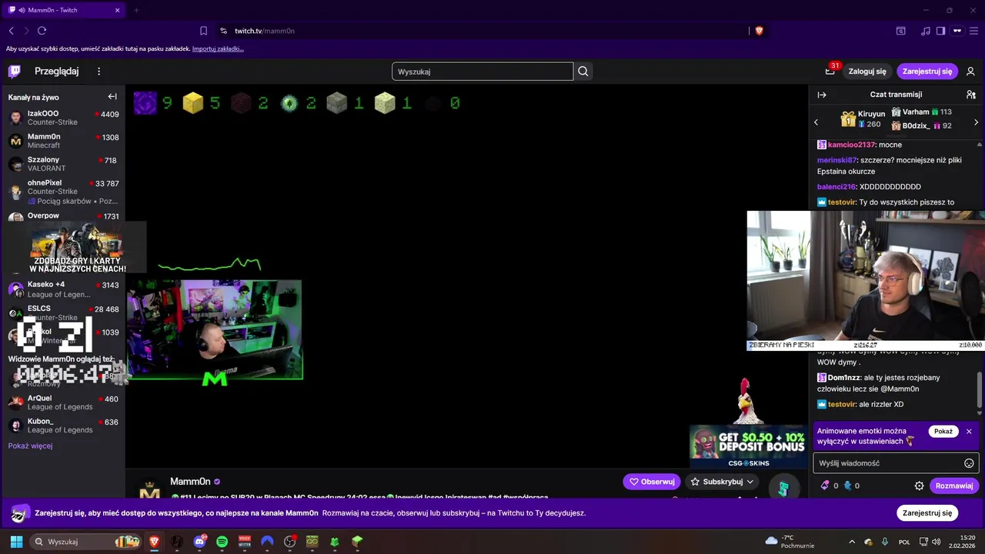985x554 pixels.
Task: Open the emote picker smiley icon
Action: pos(969,463)
